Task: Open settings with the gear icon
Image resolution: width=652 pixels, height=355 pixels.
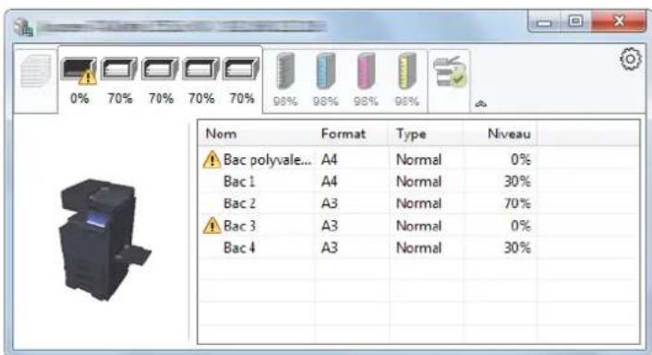Action: tap(631, 59)
